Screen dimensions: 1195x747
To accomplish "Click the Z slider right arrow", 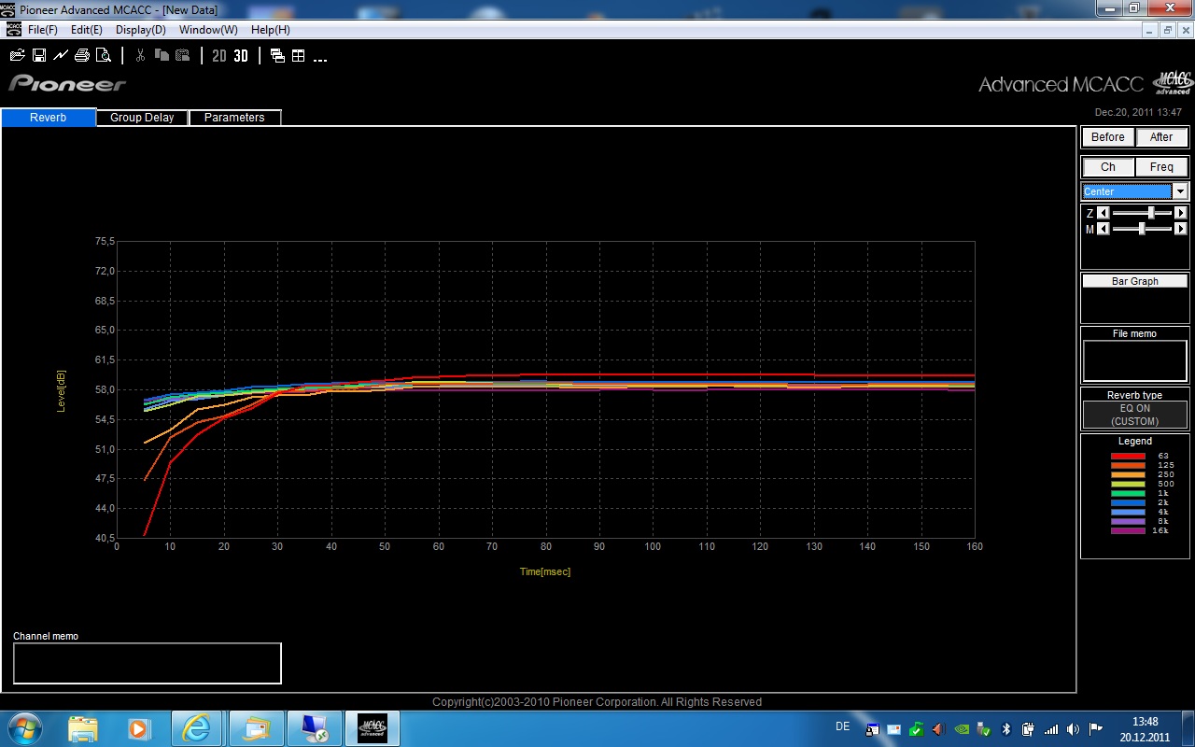I will coord(1181,213).
